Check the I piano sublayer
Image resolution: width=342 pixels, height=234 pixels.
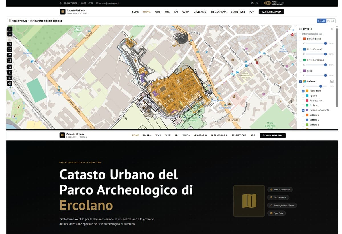(x=303, y=96)
